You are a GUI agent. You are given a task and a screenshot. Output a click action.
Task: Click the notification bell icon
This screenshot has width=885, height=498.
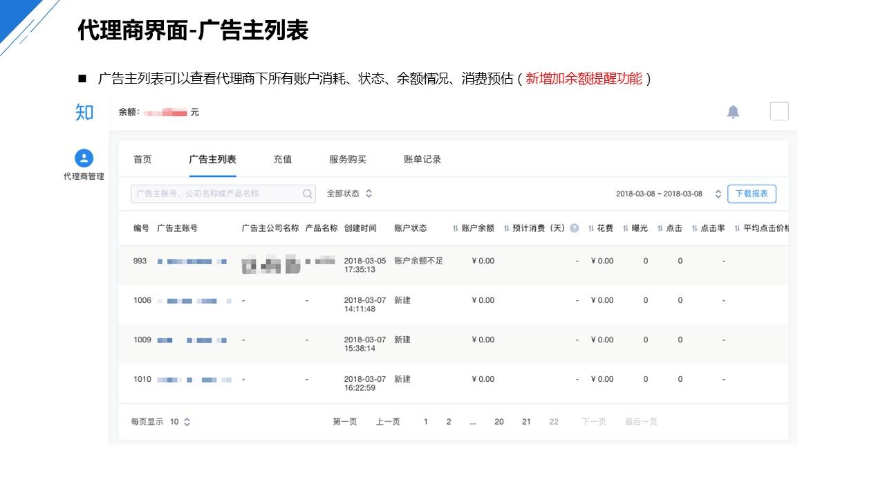[733, 112]
